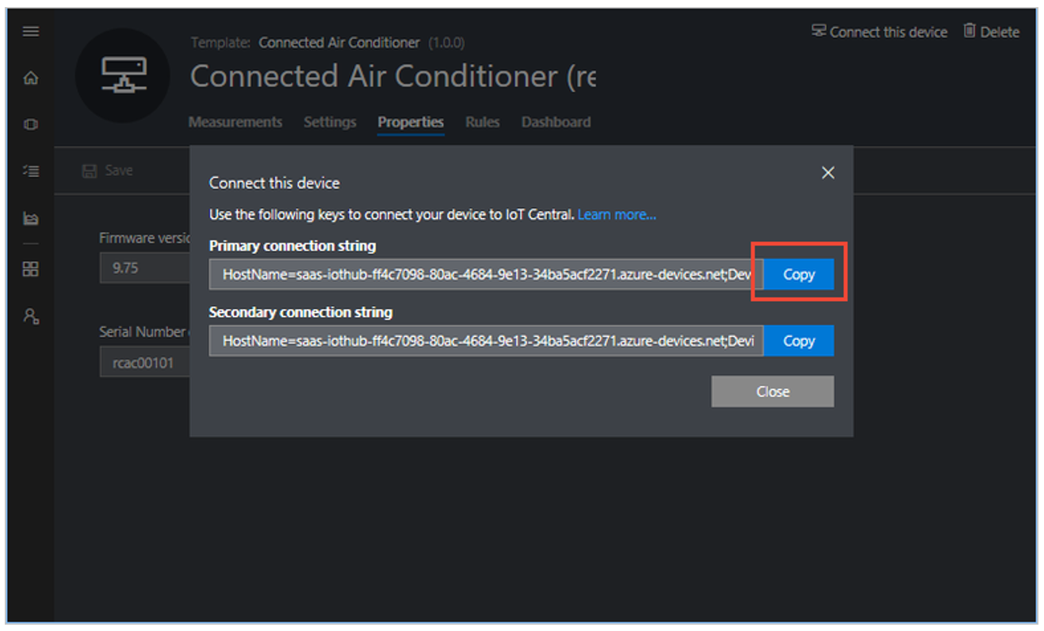Open Application Builder grid sidebar icon
This screenshot has height=631, width=1044.
click(x=31, y=270)
